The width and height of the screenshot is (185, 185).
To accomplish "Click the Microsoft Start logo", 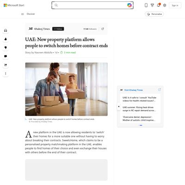I will [14, 5].
